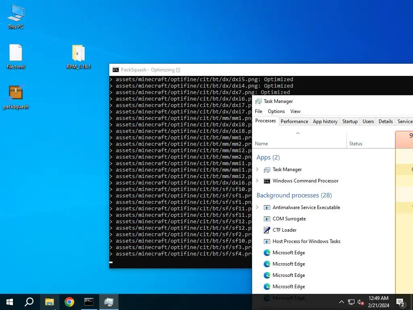
Task: Open Task Manager File menu
Action: [259, 111]
